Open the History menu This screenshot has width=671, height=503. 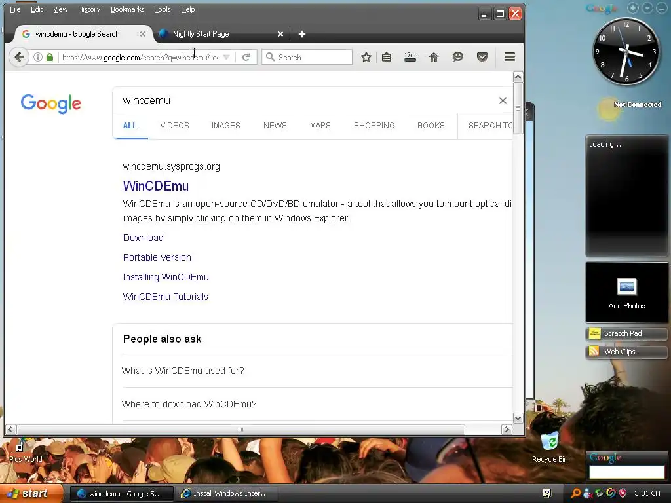pos(89,9)
